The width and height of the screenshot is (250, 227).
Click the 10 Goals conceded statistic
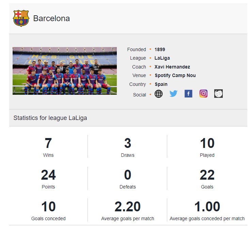[48, 211]
